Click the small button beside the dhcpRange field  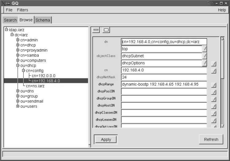214,85
